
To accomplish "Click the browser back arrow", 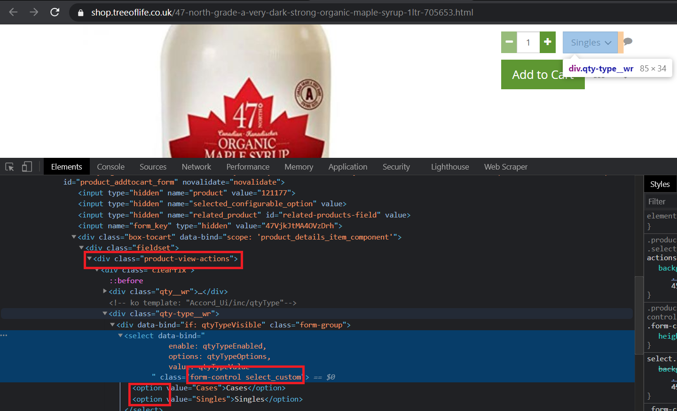I will [13, 12].
